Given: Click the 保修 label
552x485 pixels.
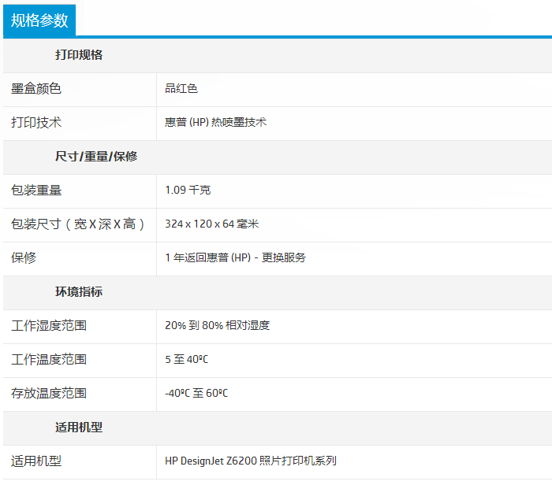Looking at the screenshot, I should click(x=24, y=257).
